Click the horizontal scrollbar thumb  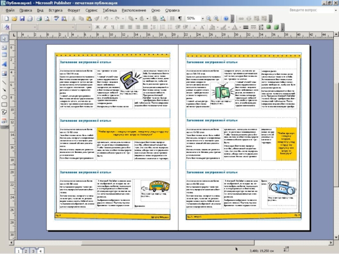[167, 243]
